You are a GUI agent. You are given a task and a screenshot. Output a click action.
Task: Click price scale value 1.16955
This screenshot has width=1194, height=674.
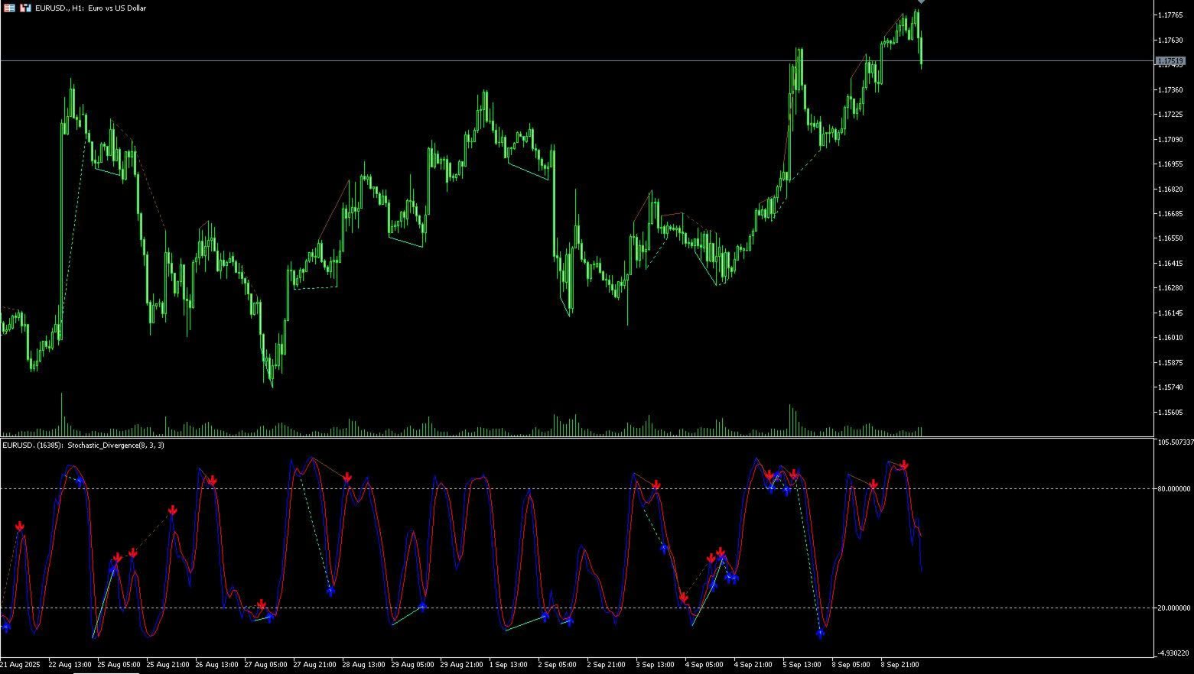click(x=1172, y=164)
